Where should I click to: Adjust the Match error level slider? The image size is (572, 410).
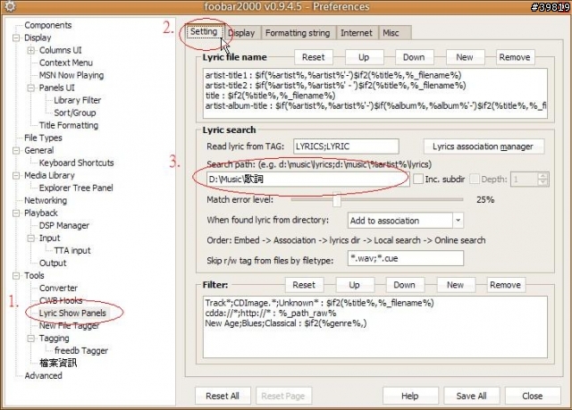coord(337,200)
